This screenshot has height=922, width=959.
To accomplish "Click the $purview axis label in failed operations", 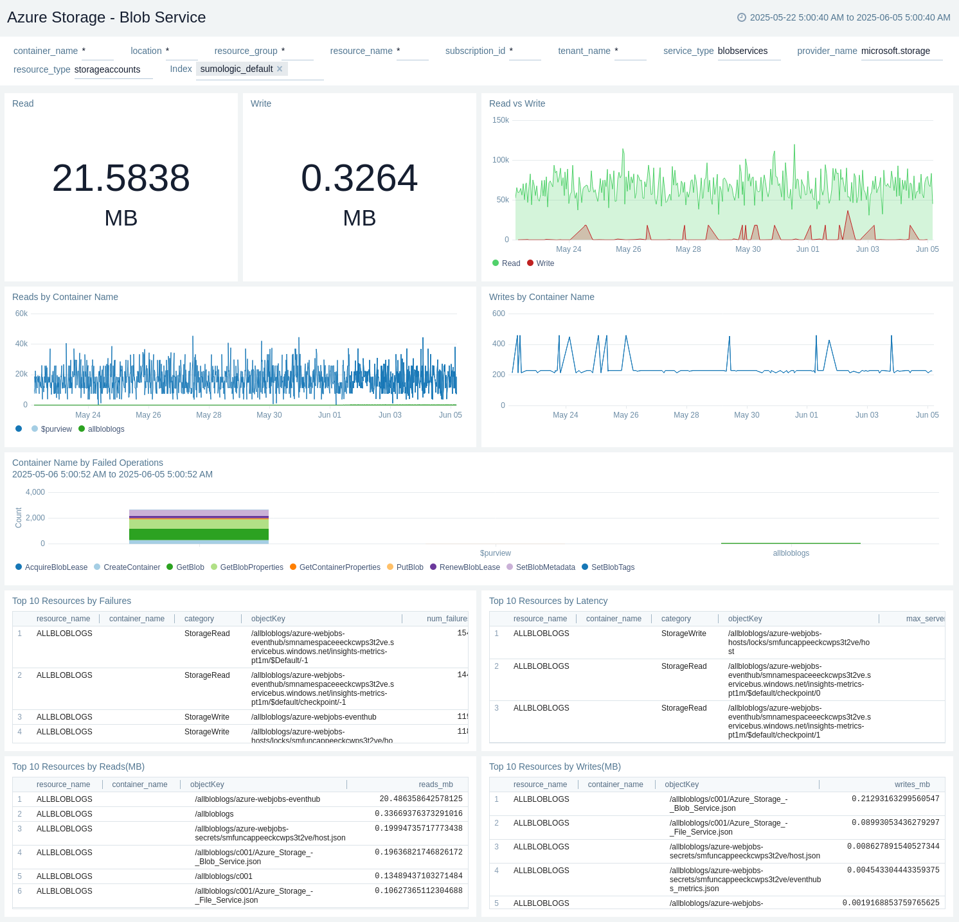I will pyautogui.click(x=496, y=553).
